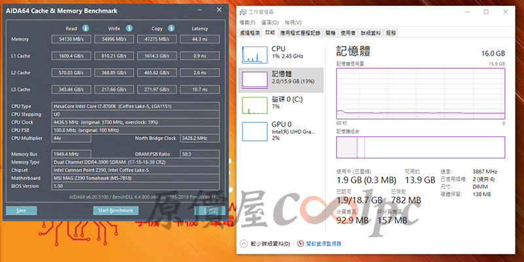
Task: Click the L2 Cache Read value 570.03 GB/s
Action: [x=71, y=73]
